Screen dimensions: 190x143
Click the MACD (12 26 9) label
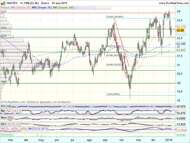[37, 129]
